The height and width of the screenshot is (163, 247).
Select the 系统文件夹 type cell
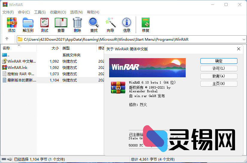point(71,55)
